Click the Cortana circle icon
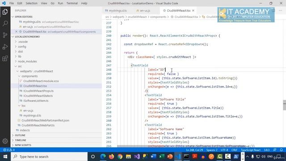The image size is (286, 161). click(x=93, y=157)
